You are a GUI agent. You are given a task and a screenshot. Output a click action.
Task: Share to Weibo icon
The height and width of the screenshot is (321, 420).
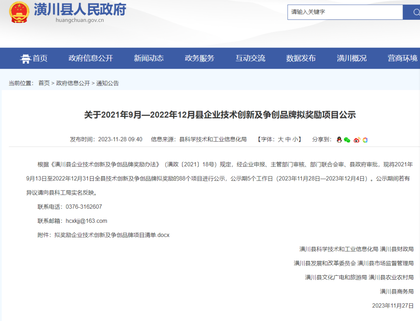pyautogui.click(x=357, y=140)
